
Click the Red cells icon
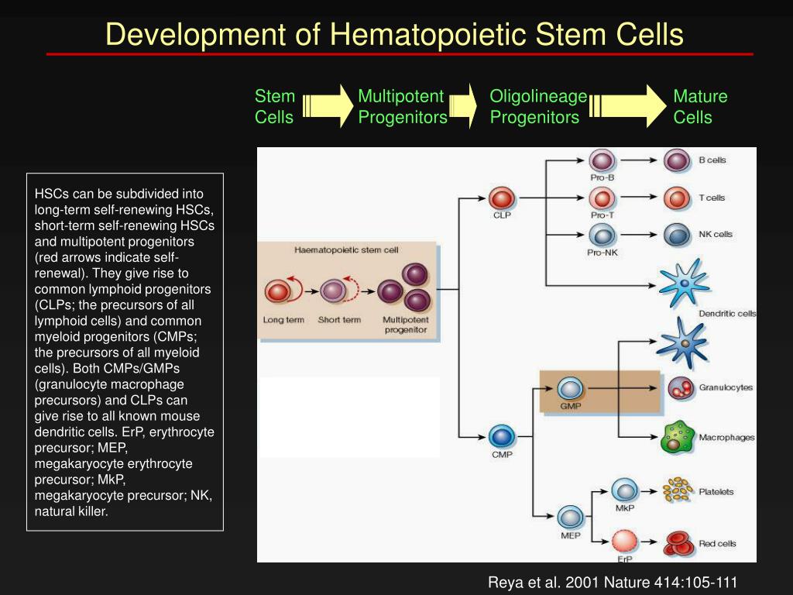[677, 542]
